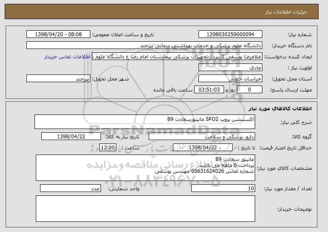Open the buyer contact information link

tap(67, 57)
